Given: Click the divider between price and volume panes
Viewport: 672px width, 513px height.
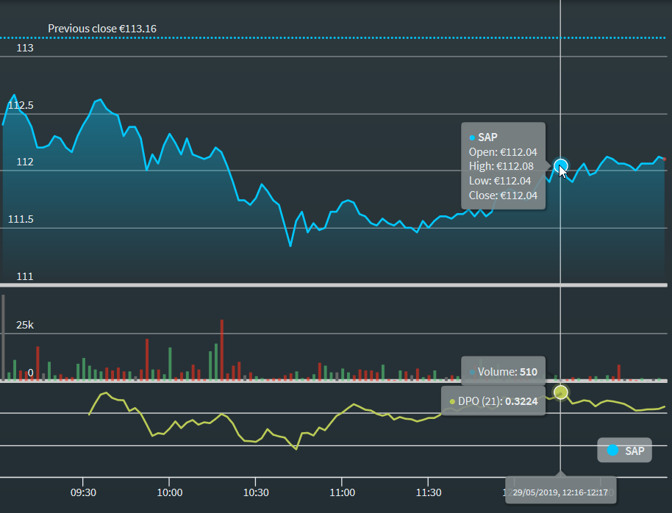Looking at the screenshot, I should 335,284.
